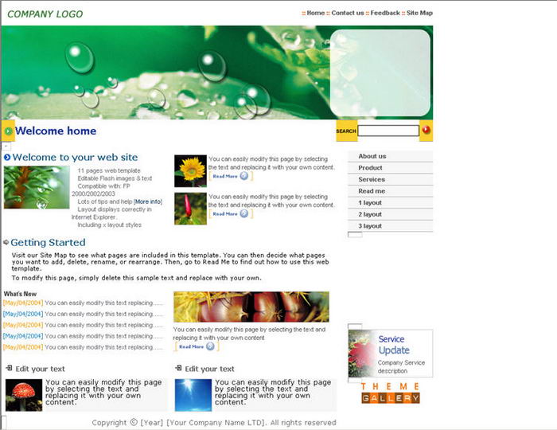Click the blue bullet icon next to Welcome to your web site
Screen dimensions: 557x430
(x=7, y=158)
